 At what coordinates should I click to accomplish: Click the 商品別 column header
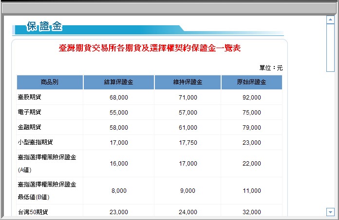tap(50, 82)
